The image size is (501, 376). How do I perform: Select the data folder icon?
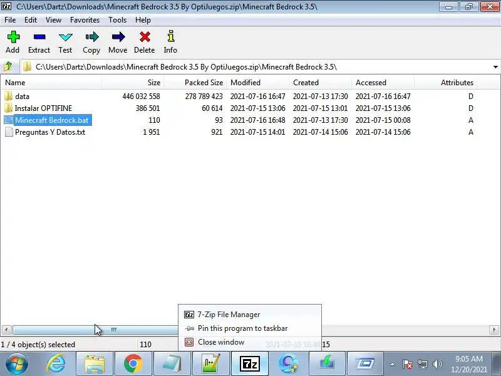9,96
